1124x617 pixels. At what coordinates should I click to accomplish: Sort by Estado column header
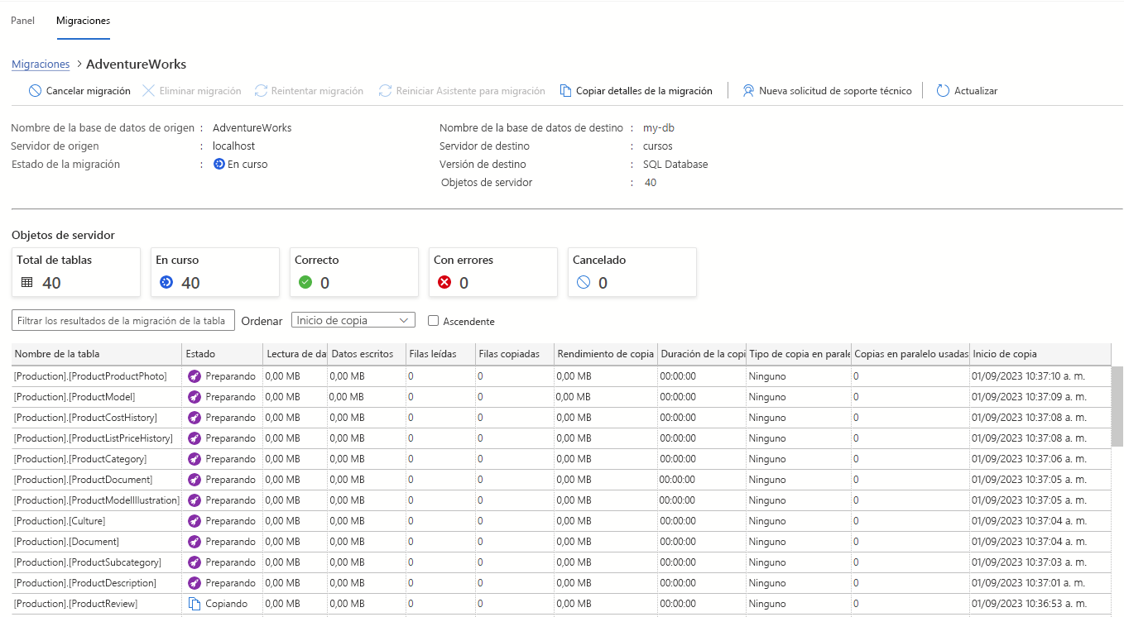pyautogui.click(x=223, y=354)
